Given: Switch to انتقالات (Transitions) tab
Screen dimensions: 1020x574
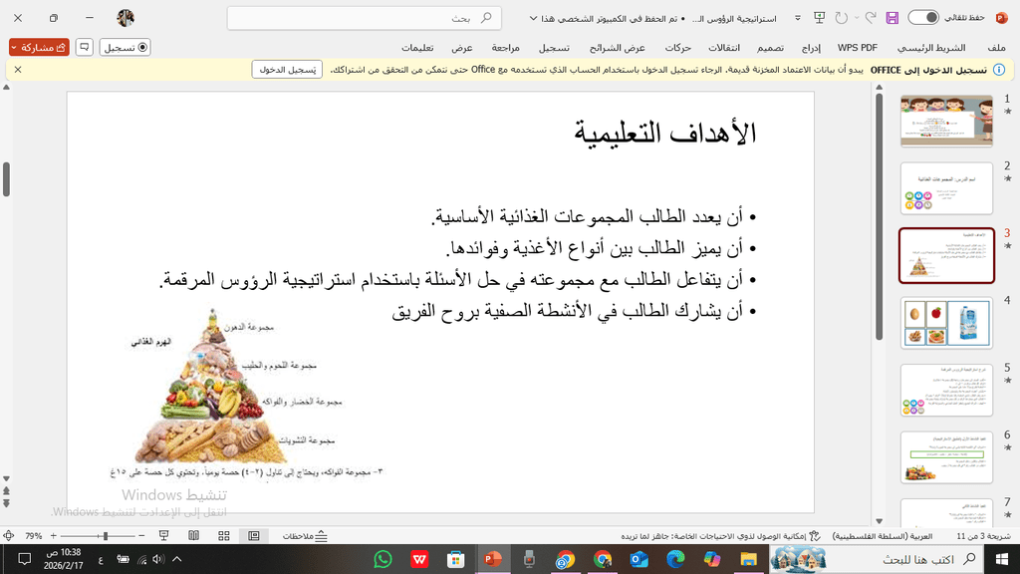Looking at the screenshot, I should (724, 48).
